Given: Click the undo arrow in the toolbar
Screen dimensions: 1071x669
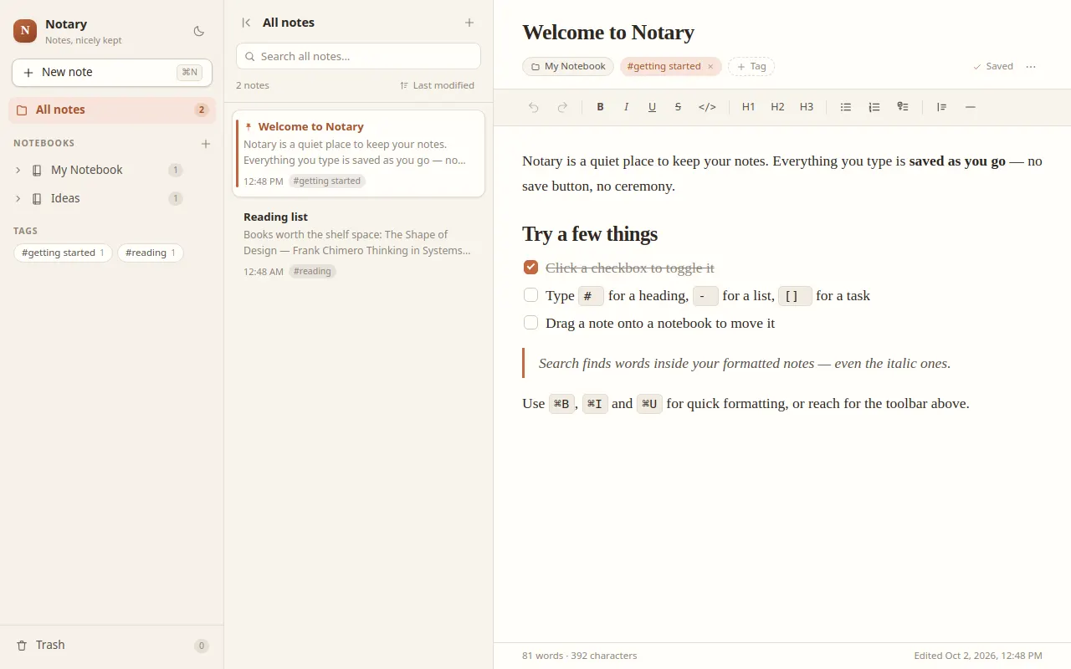Looking at the screenshot, I should [534, 107].
